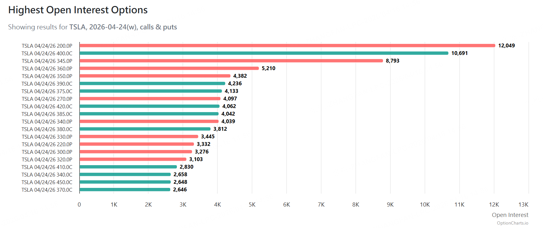Click the 370.0C bar showing 2,646
The image size is (543, 228).
click(125, 189)
